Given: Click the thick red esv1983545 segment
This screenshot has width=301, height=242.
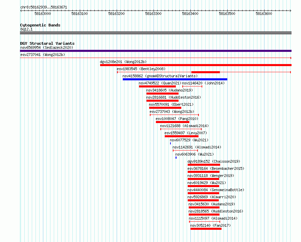Looking at the screenshot, I should point(206,72).
